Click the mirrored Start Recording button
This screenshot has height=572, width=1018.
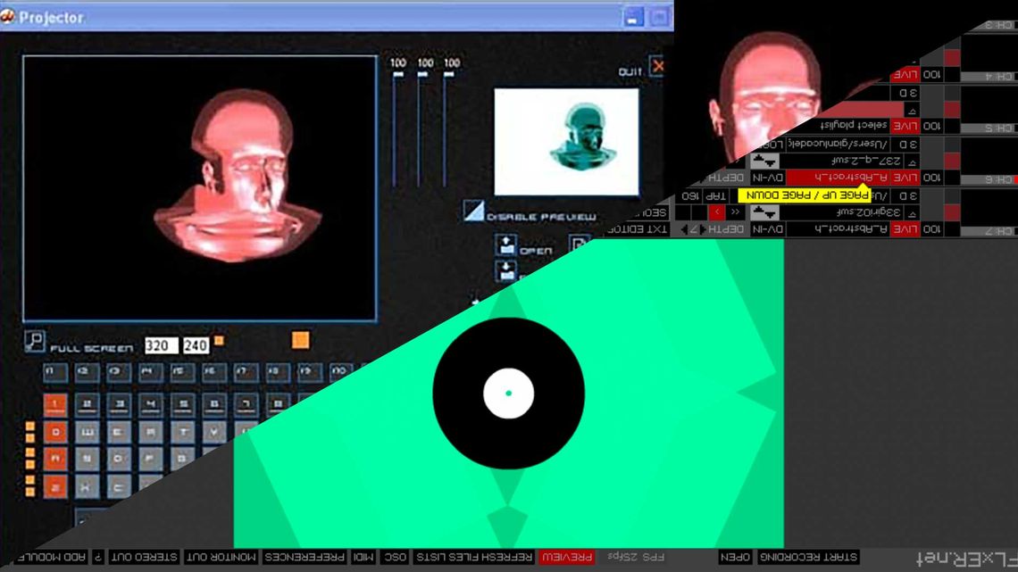808,557
